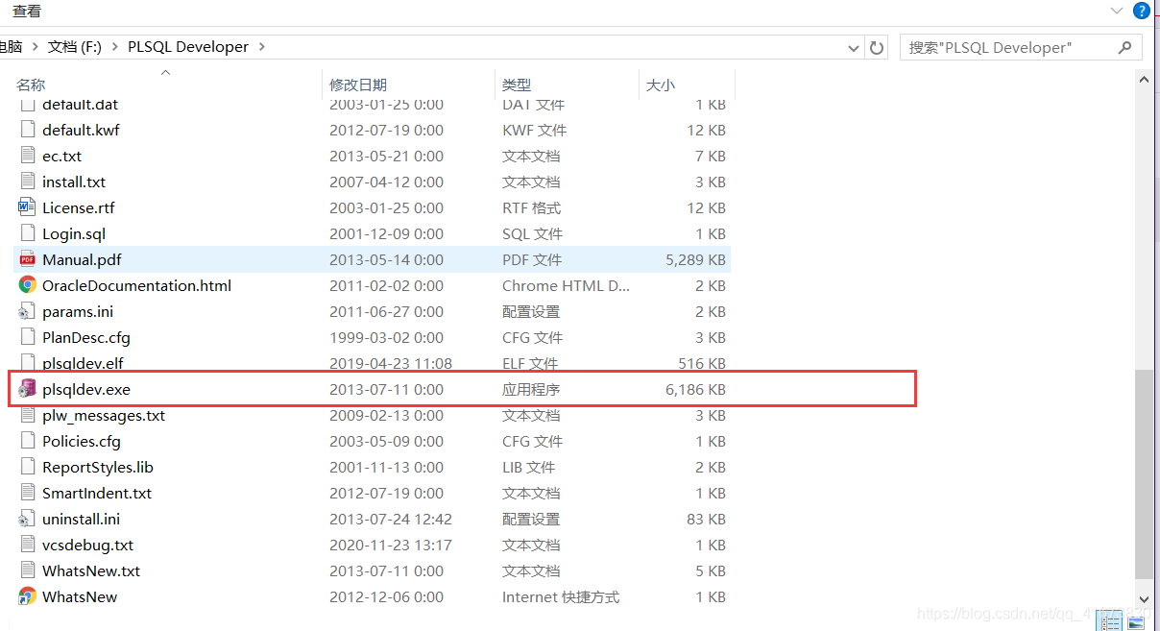
Task: Click the file name SmartIndent.txt
Action: click(97, 493)
